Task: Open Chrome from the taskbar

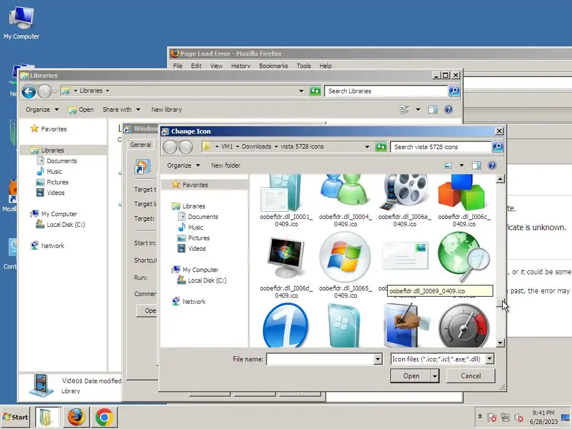Action: [x=104, y=417]
